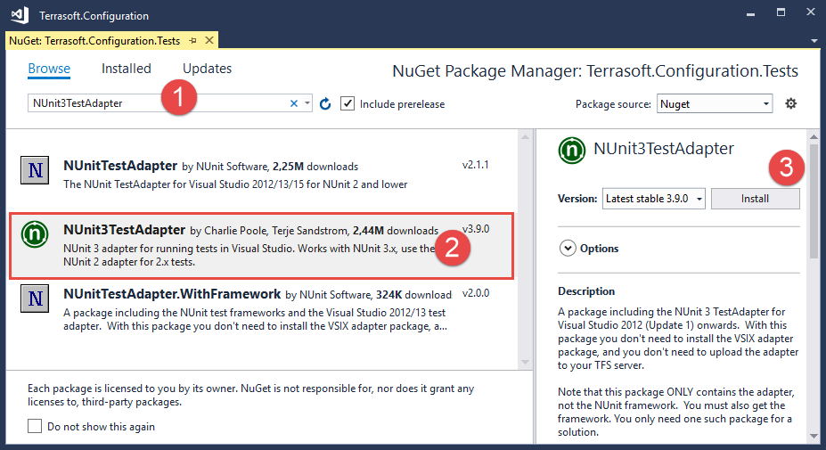Screen dimensions: 826x450
Task: Click the Install button
Action: click(x=755, y=199)
